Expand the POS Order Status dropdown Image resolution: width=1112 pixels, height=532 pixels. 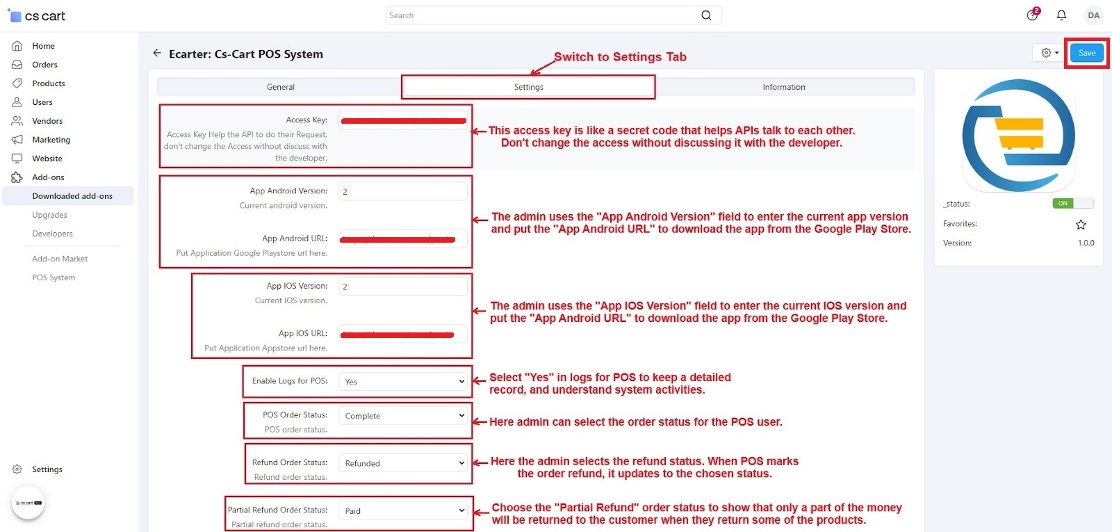(403, 416)
